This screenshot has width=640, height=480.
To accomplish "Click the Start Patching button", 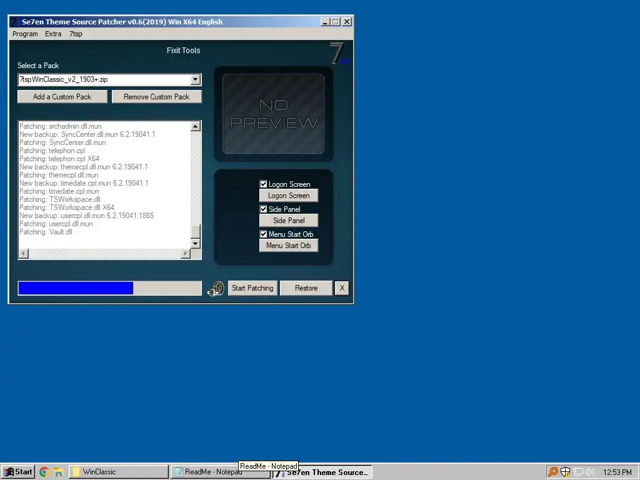I will (252, 288).
